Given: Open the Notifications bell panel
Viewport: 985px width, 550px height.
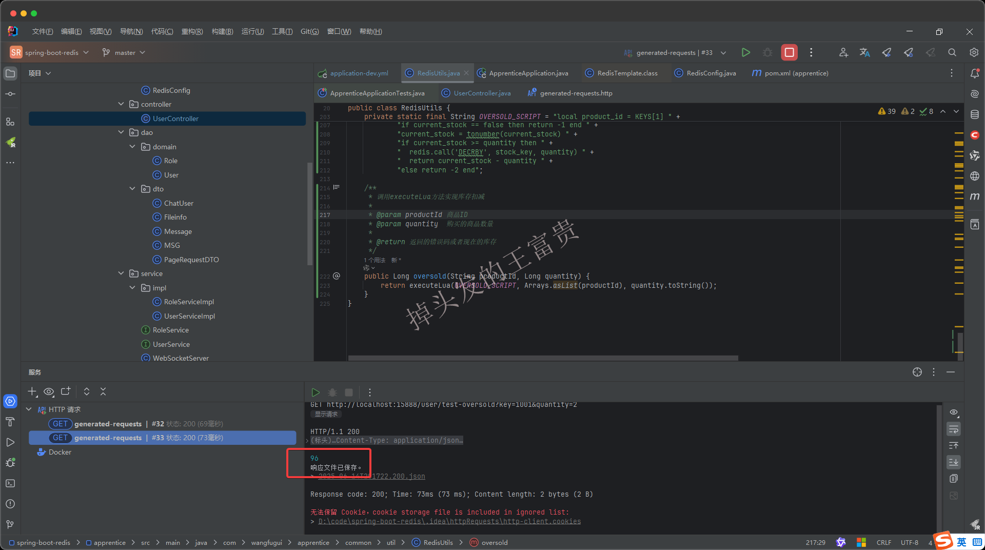Looking at the screenshot, I should click(975, 73).
